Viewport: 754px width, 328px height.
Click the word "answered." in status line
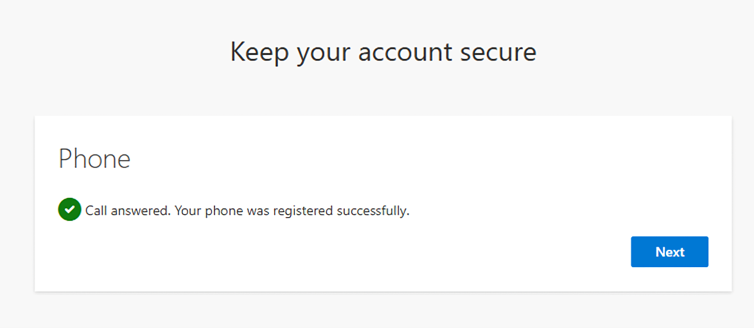coord(141,211)
